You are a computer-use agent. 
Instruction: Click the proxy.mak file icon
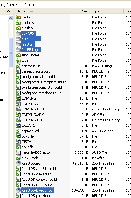(18, 158)
